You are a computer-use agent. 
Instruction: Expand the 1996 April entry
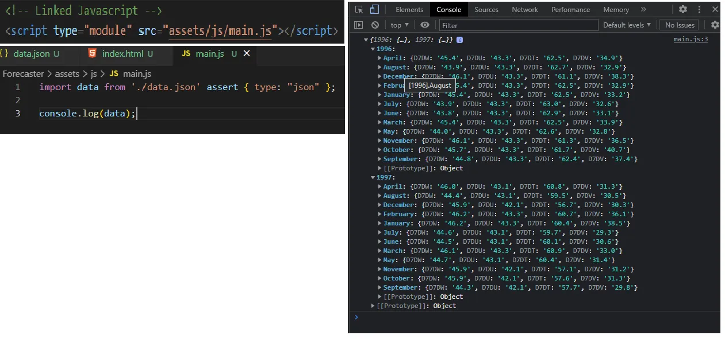[x=379, y=58]
